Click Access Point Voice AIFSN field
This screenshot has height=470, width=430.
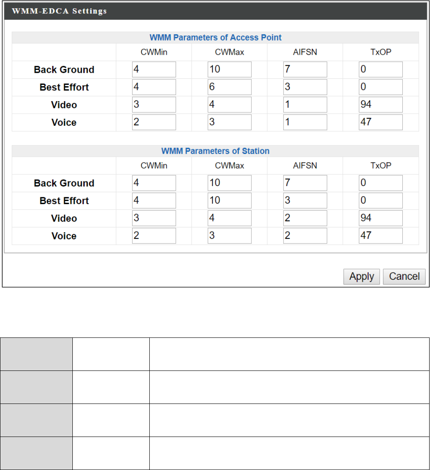click(305, 122)
